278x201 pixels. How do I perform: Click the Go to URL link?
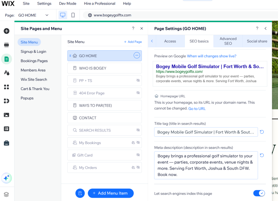click(x=197, y=109)
